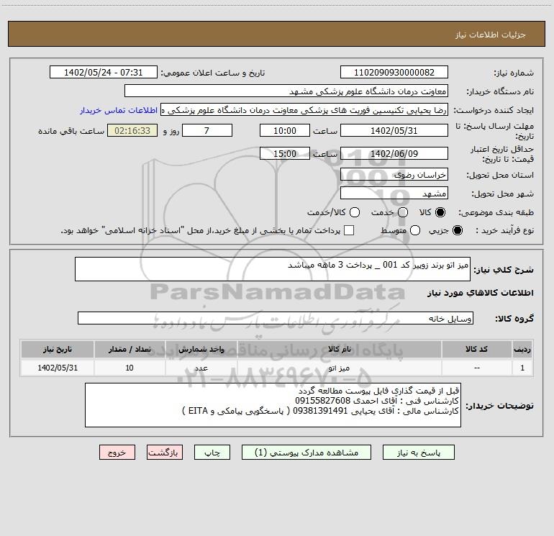Click the کد کالا column header
The image size is (554, 536).
click(x=476, y=350)
